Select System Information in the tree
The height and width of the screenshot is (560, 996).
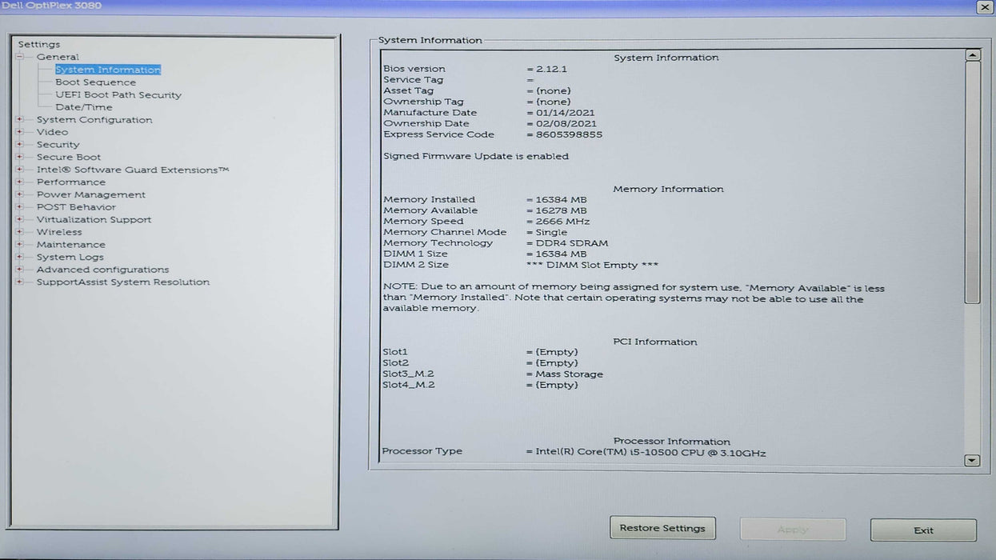(108, 70)
